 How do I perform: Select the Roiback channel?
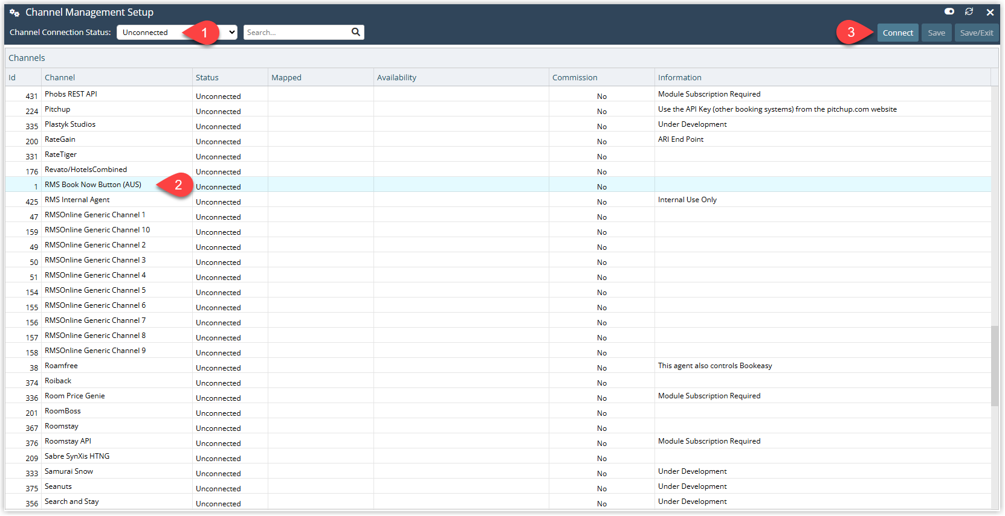coord(58,381)
